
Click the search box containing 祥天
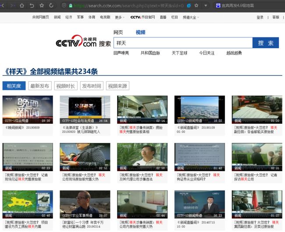[183, 43]
